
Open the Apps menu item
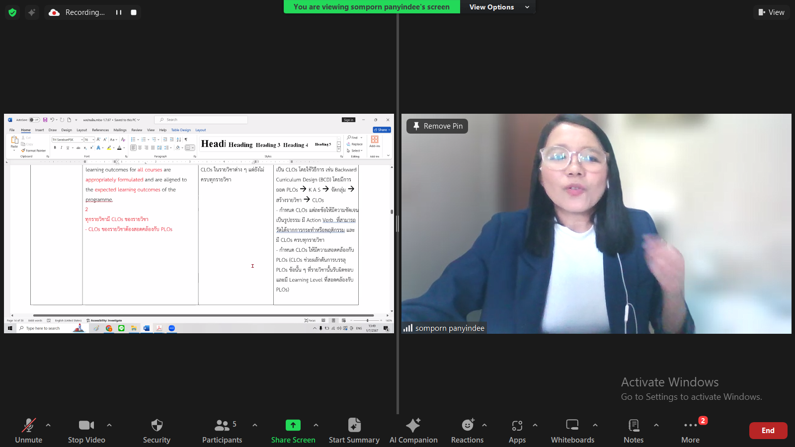point(517,431)
